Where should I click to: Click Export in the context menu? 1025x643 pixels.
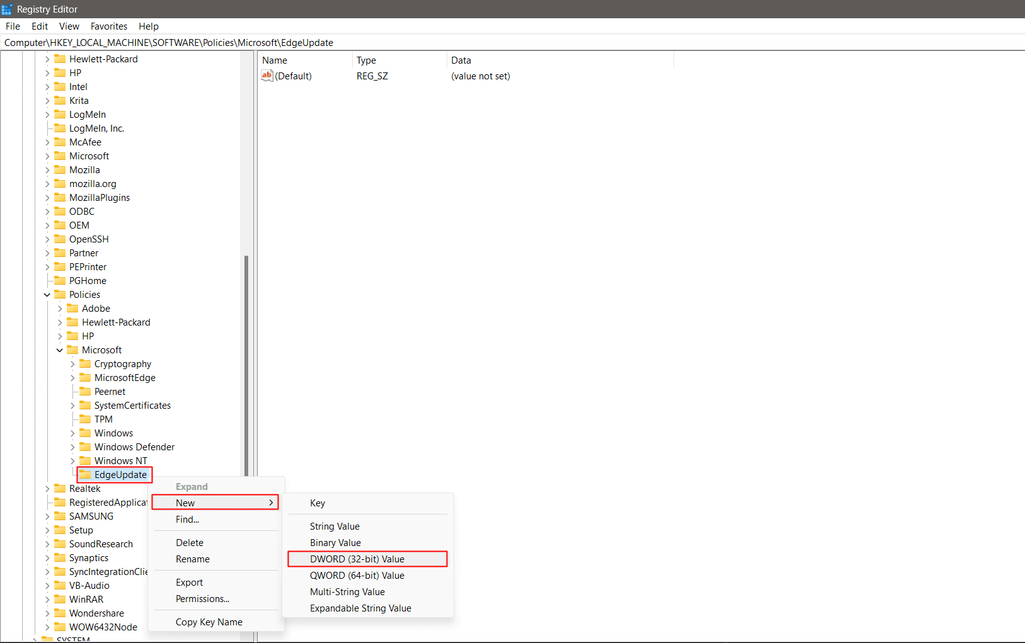point(188,582)
